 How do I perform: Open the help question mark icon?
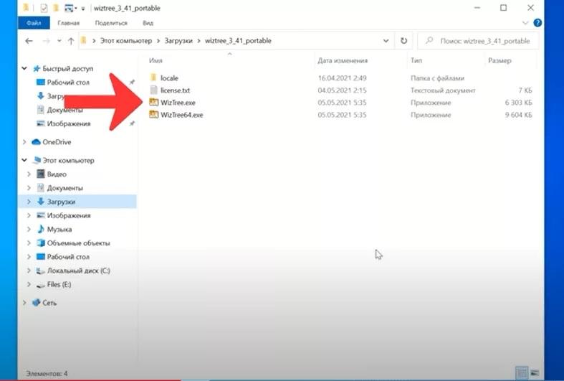click(537, 23)
